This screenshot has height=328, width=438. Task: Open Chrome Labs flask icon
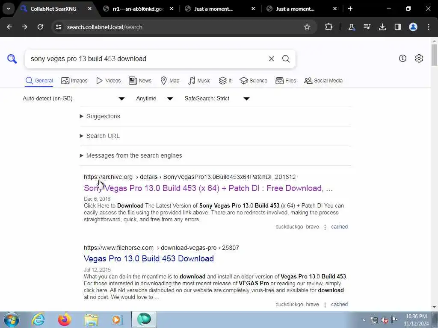tap(352, 27)
